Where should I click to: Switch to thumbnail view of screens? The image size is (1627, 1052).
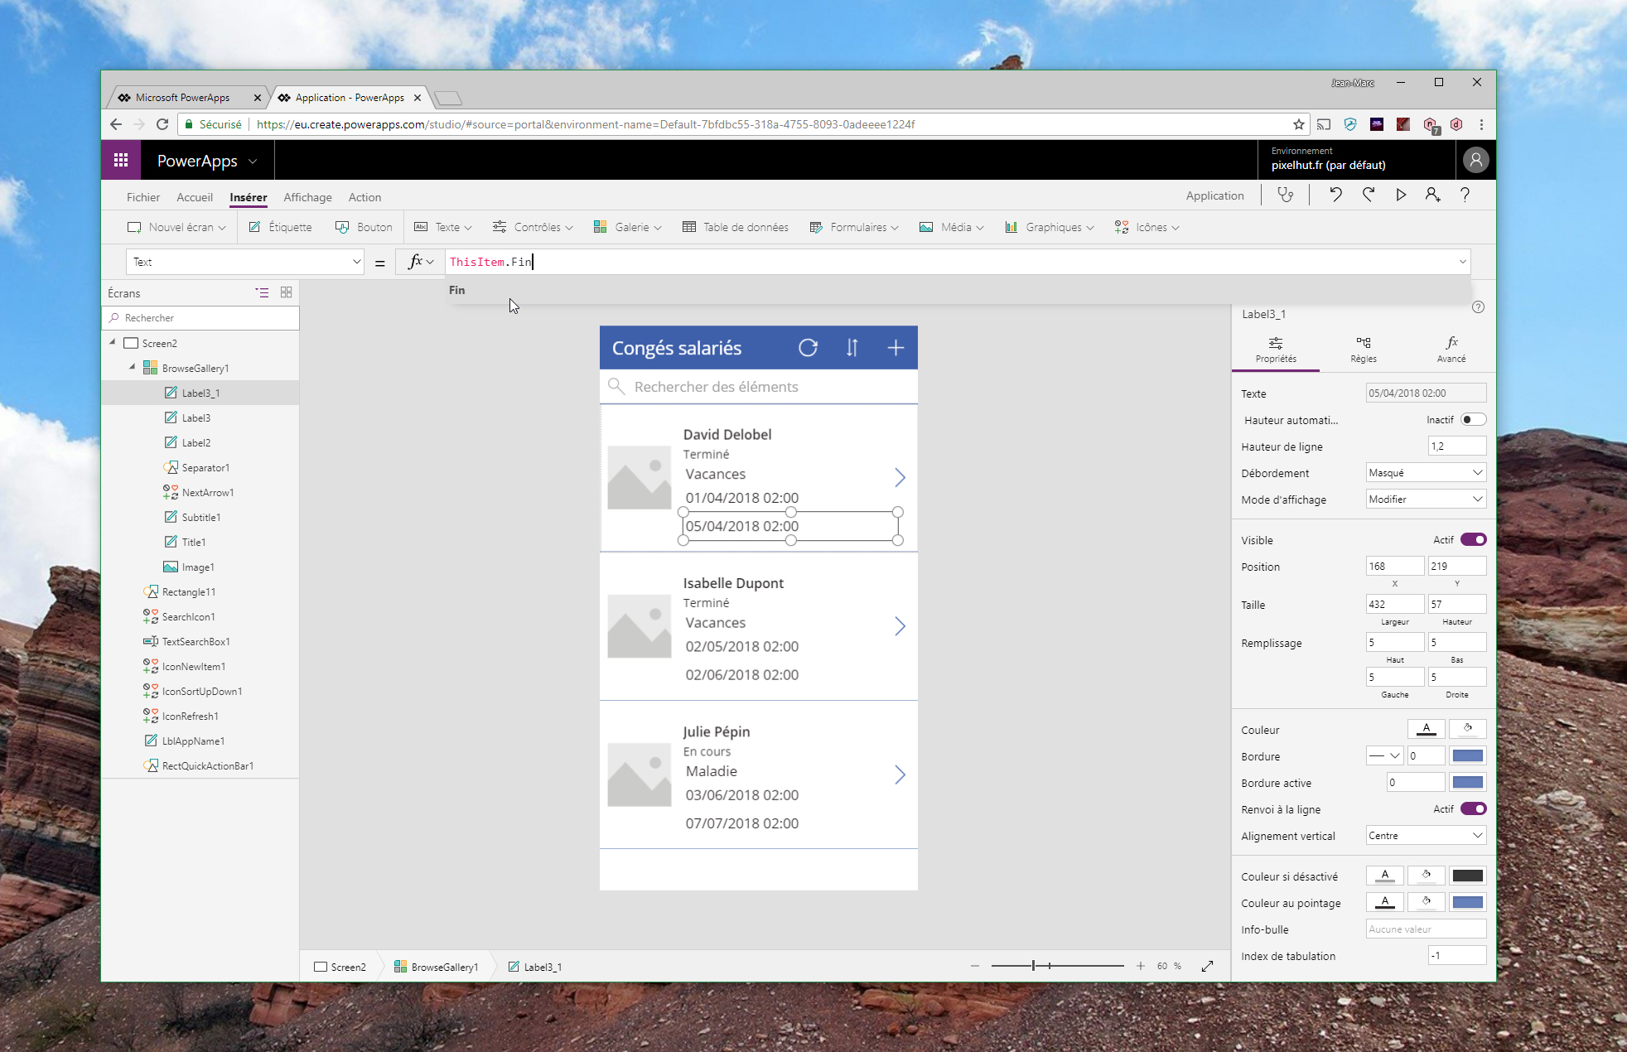287,292
